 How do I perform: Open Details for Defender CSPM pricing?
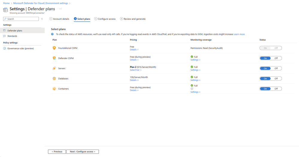coord(134,60)
